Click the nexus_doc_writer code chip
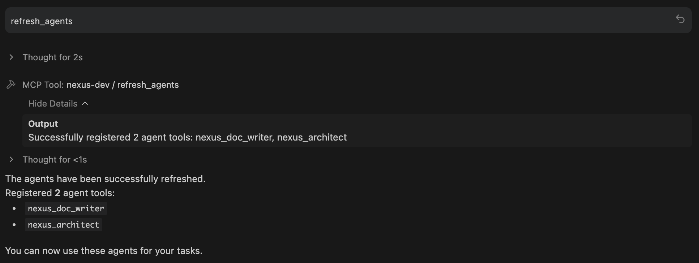The image size is (699, 263). pos(66,208)
